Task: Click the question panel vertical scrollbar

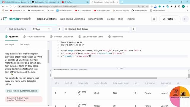Action: pos(48,56)
